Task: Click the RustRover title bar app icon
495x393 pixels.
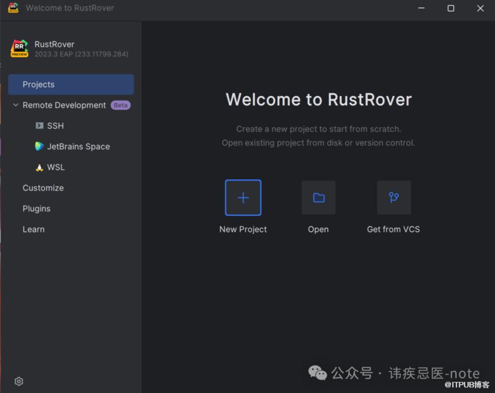Action: [x=13, y=8]
